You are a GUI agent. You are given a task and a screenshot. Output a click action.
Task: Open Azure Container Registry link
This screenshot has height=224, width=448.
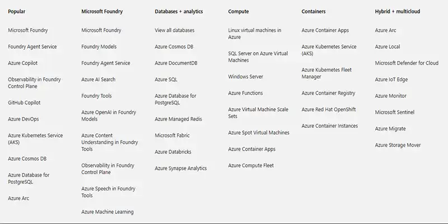click(x=328, y=94)
